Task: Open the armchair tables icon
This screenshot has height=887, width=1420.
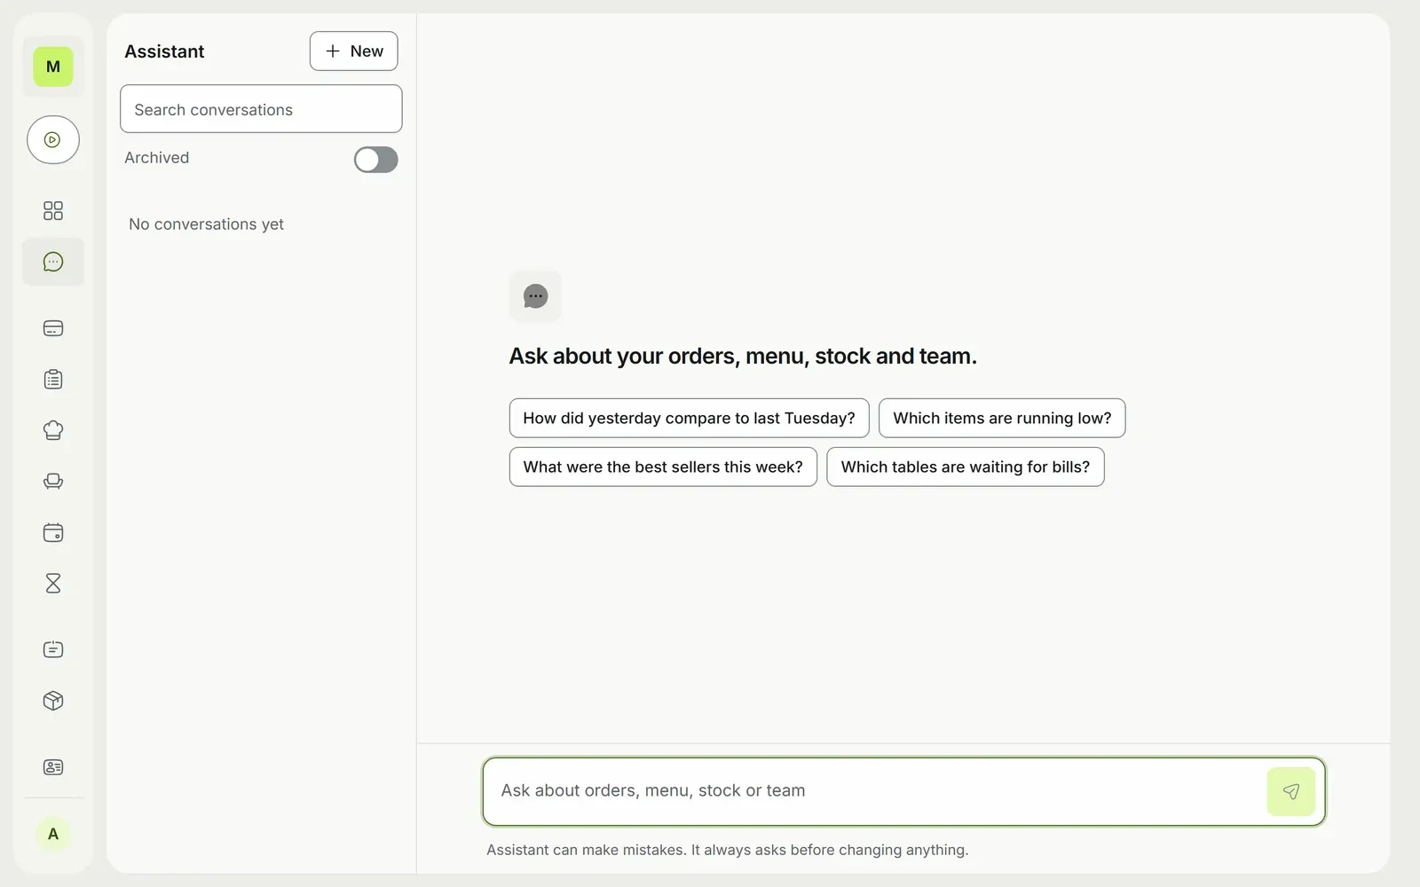Action: (x=53, y=482)
